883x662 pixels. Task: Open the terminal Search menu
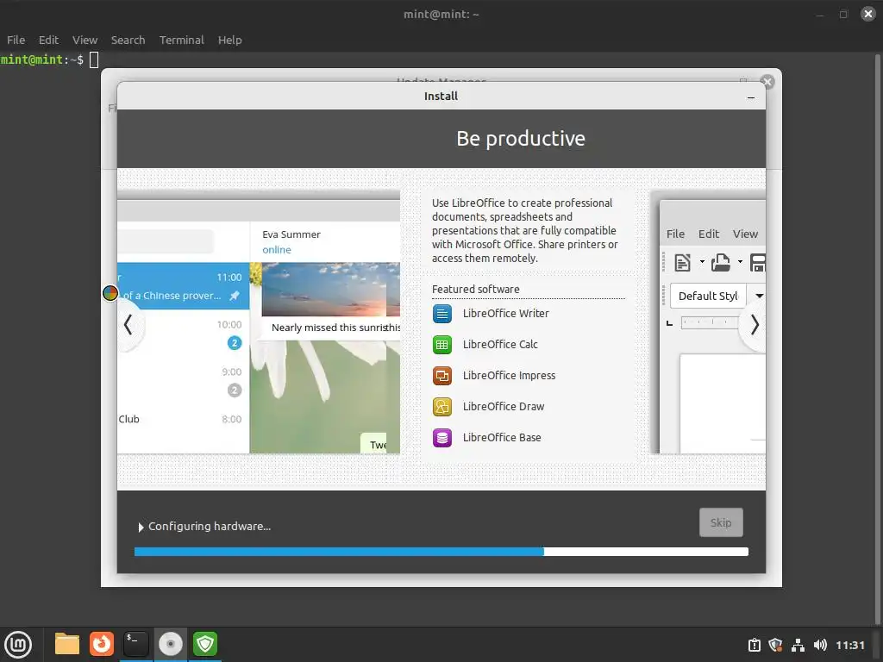pyautogui.click(x=128, y=40)
